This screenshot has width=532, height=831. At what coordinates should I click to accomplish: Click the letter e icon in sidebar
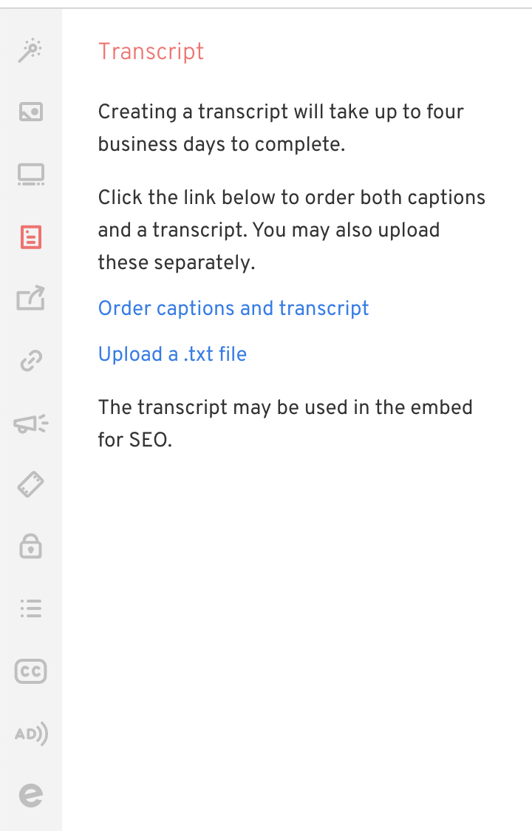[31, 796]
